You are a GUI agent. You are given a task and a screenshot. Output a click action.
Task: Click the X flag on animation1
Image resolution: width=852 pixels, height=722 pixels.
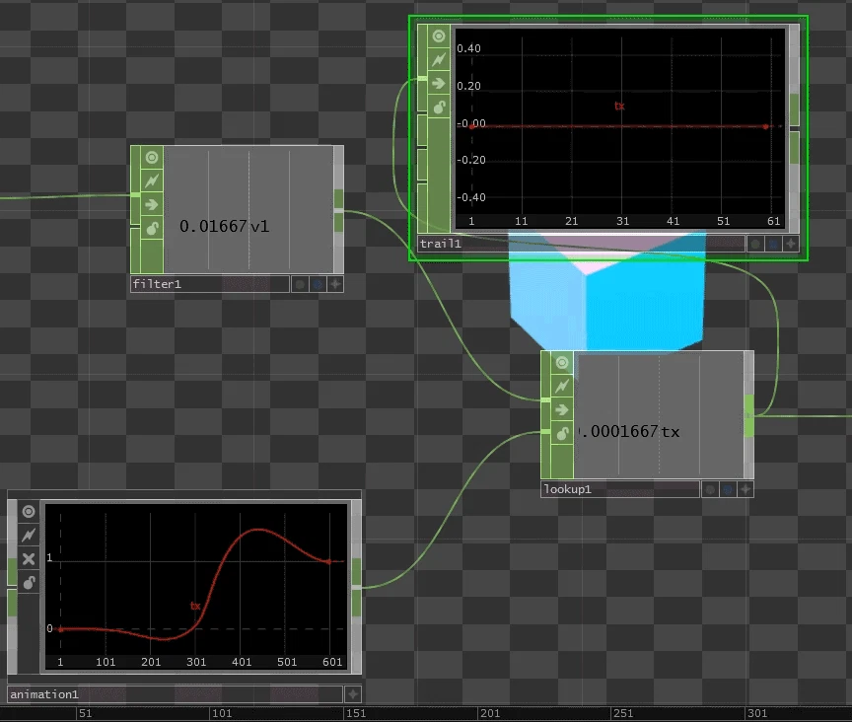(29, 559)
